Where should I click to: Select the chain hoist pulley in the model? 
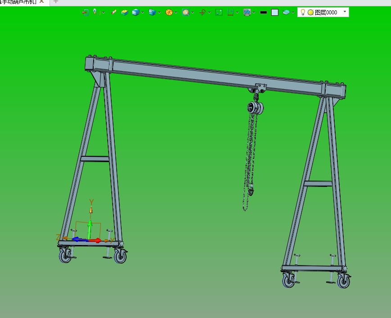(255, 108)
